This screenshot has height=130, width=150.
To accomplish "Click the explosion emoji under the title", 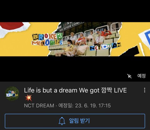I will point(28,98).
